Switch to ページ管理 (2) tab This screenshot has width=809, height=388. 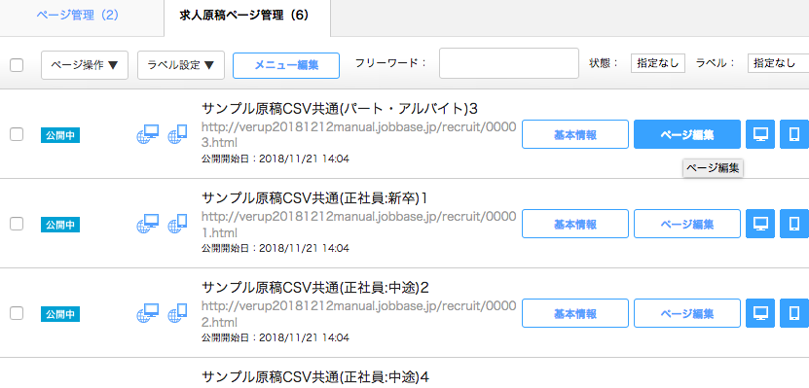pyautogui.click(x=78, y=16)
